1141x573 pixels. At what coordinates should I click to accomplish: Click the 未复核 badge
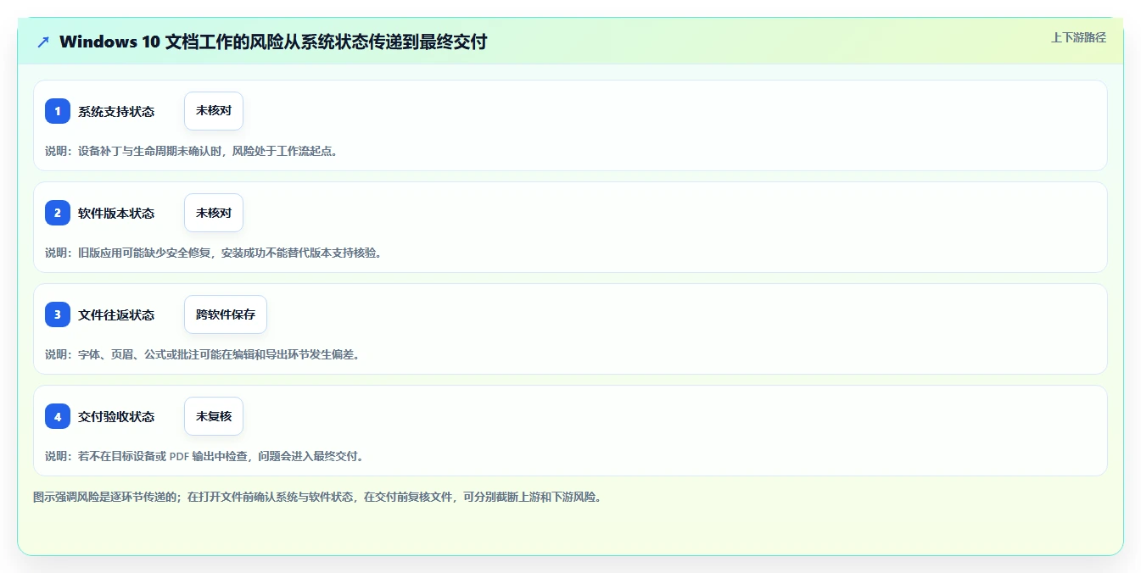point(214,416)
